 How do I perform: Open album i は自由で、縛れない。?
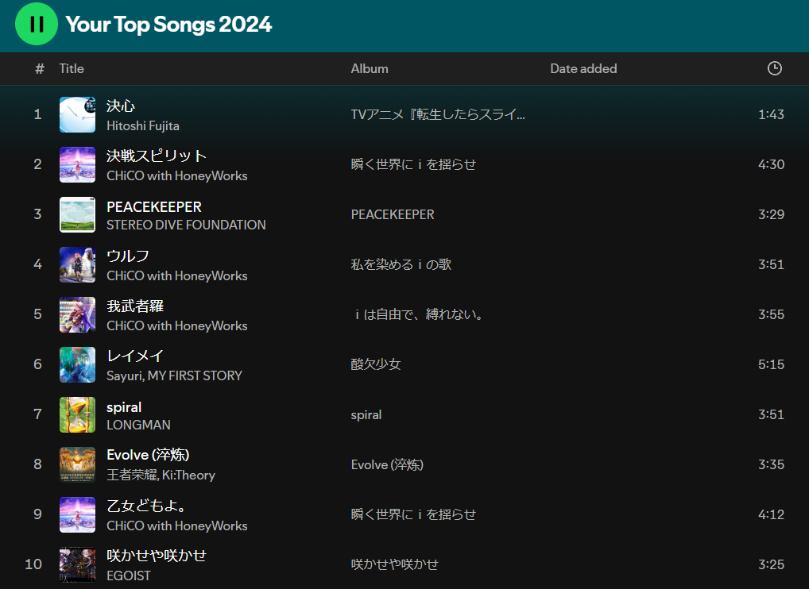[x=419, y=314]
